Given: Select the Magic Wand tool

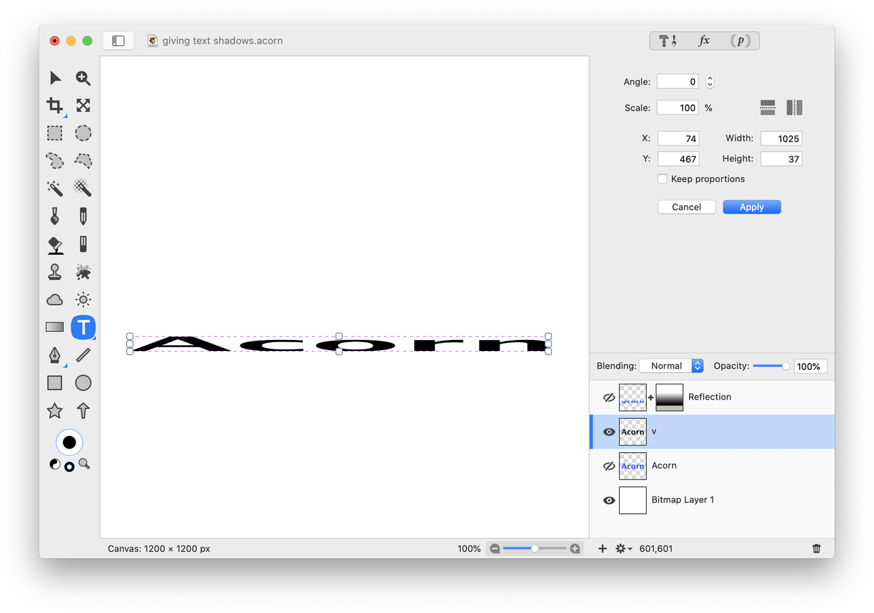Looking at the screenshot, I should click(55, 189).
